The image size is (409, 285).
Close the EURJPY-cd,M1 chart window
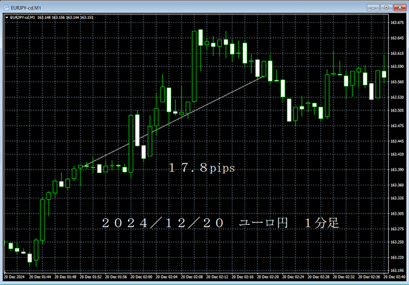399,8
